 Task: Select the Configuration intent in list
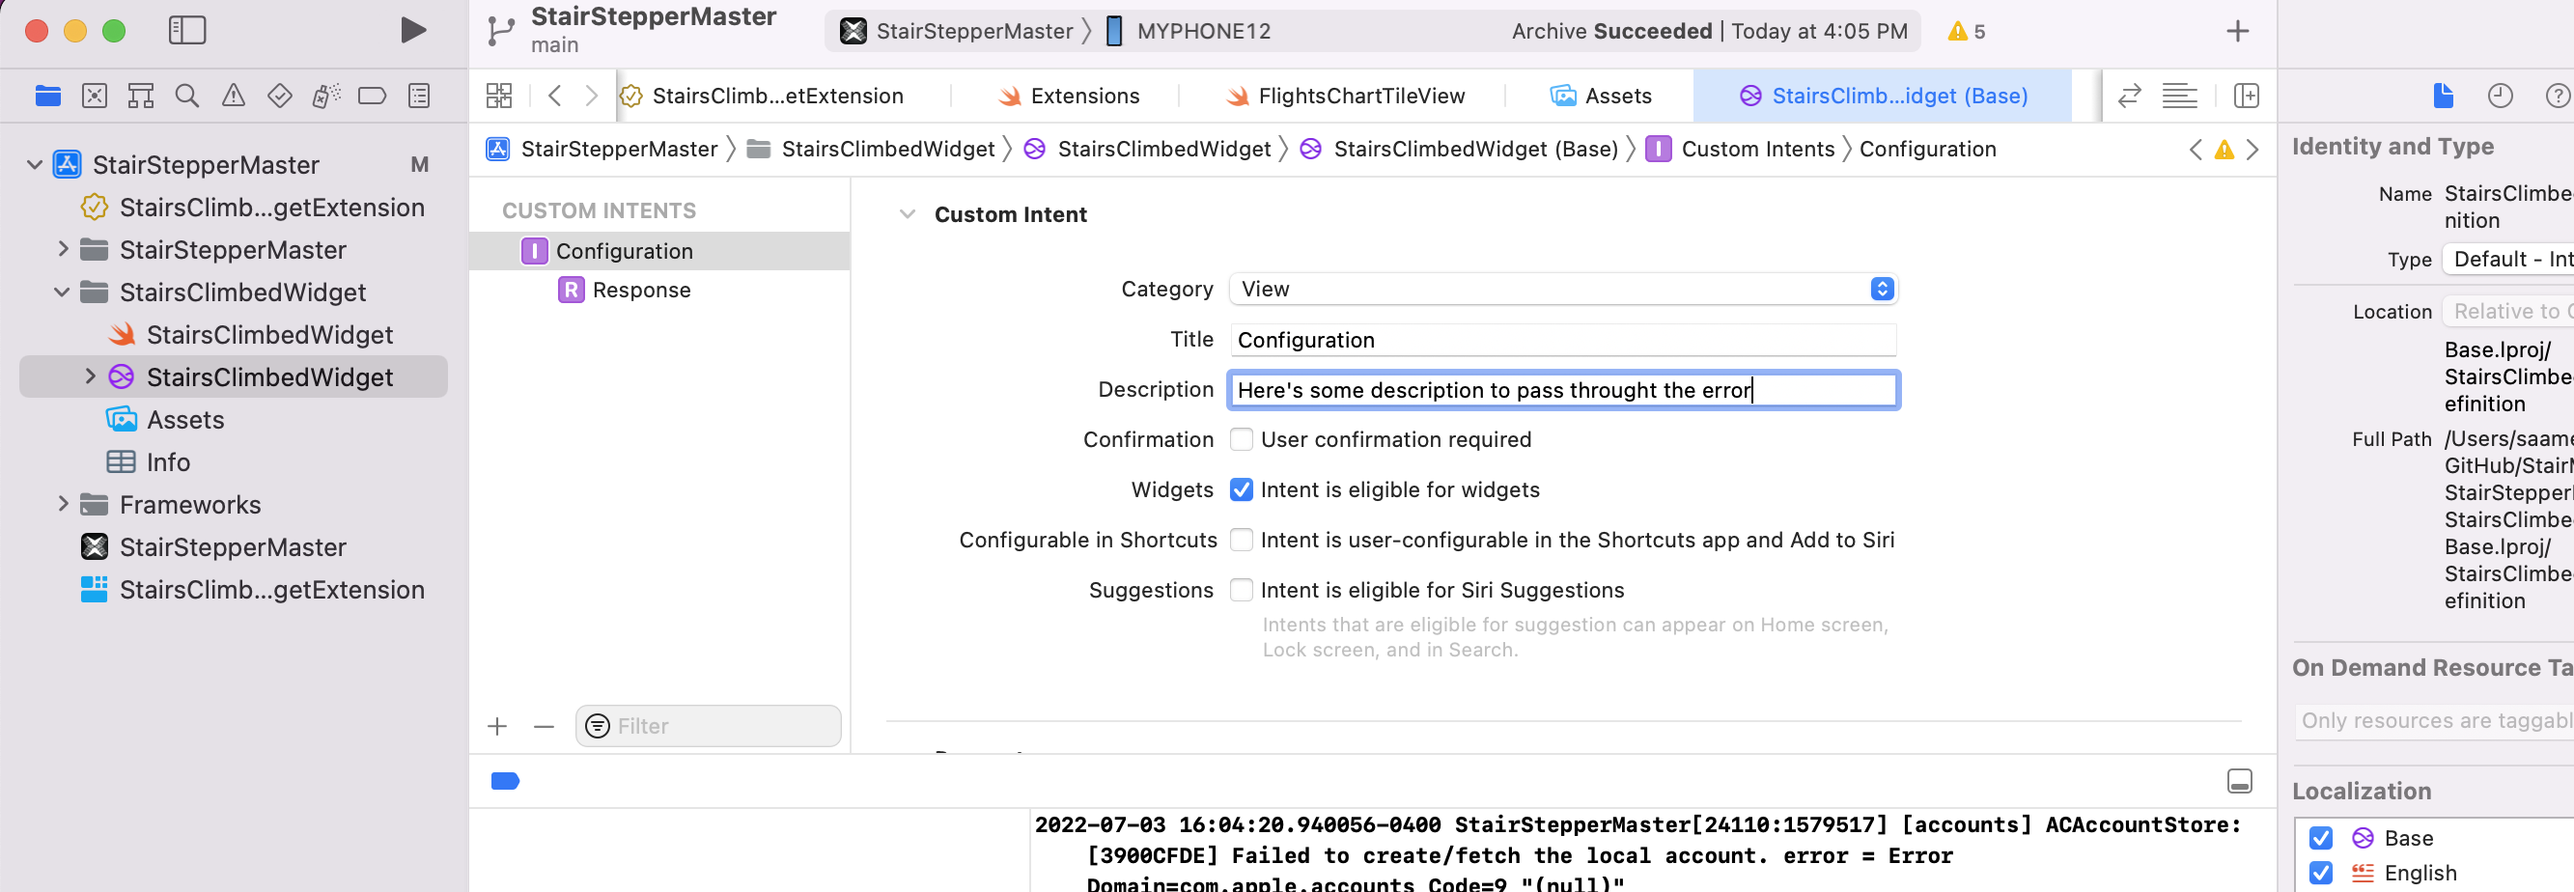(x=659, y=251)
